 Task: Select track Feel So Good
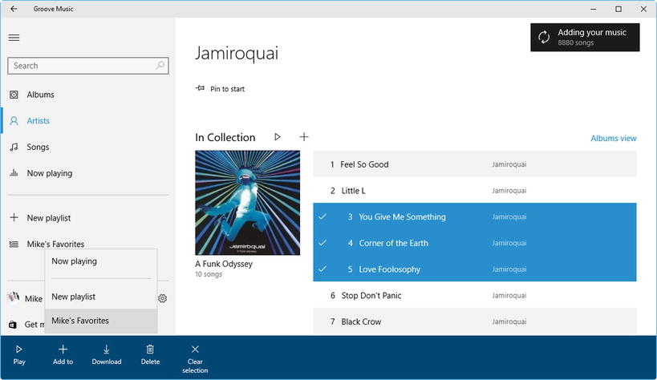[475, 164]
